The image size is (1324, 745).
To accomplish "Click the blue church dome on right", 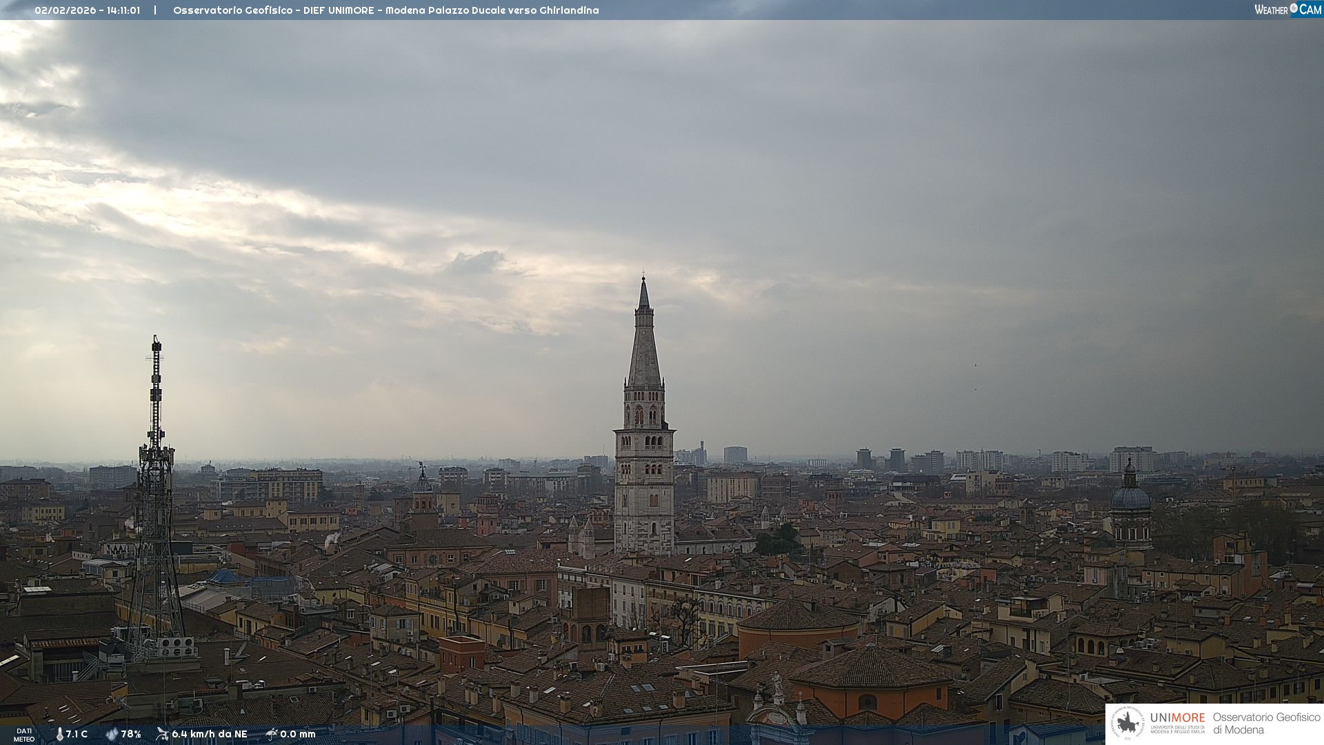I will coord(1131,497).
